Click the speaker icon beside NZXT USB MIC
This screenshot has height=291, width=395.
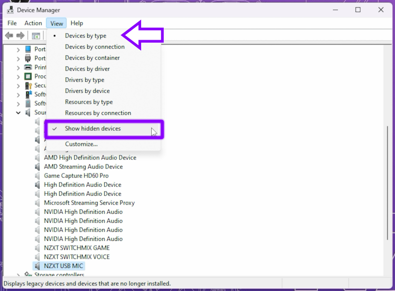click(x=37, y=266)
